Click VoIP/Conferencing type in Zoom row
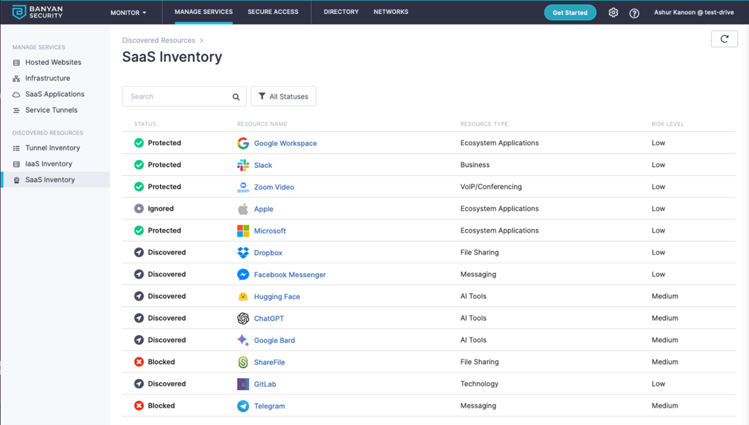Screen dimensions: 749x425 [x=491, y=186]
